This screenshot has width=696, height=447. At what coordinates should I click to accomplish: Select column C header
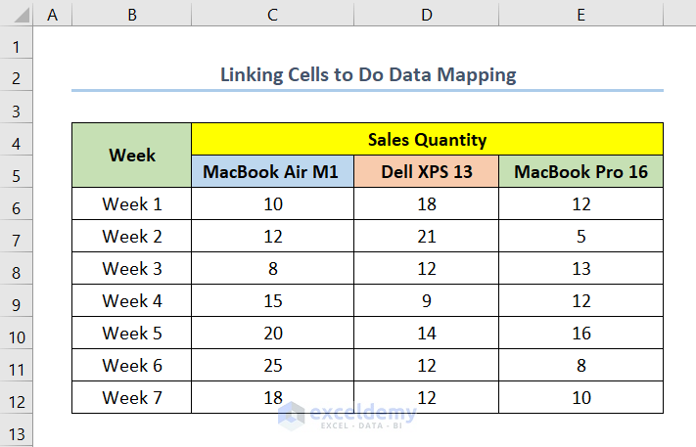coord(271,15)
